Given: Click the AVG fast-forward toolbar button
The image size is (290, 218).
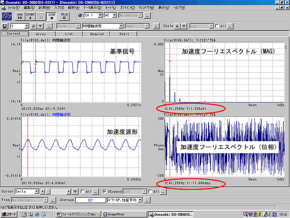Looking at the screenshot, I should point(20,16).
